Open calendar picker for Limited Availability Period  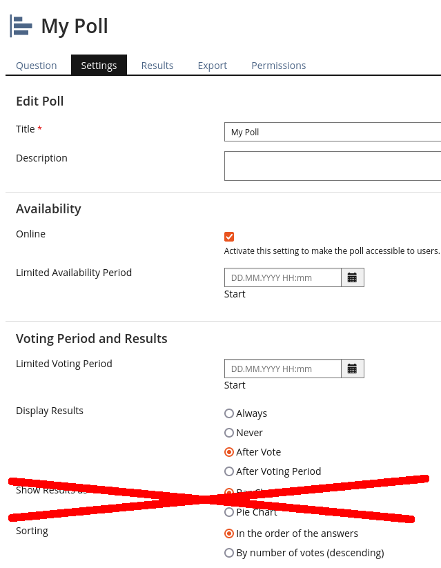point(352,277)
